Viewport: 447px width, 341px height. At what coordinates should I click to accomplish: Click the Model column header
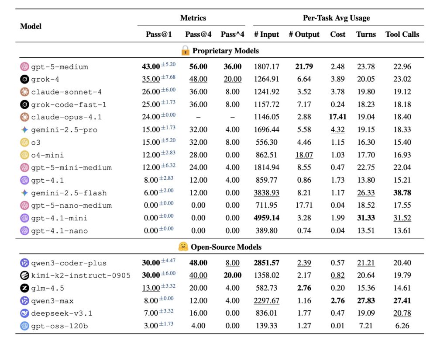(x=31, y=26)
